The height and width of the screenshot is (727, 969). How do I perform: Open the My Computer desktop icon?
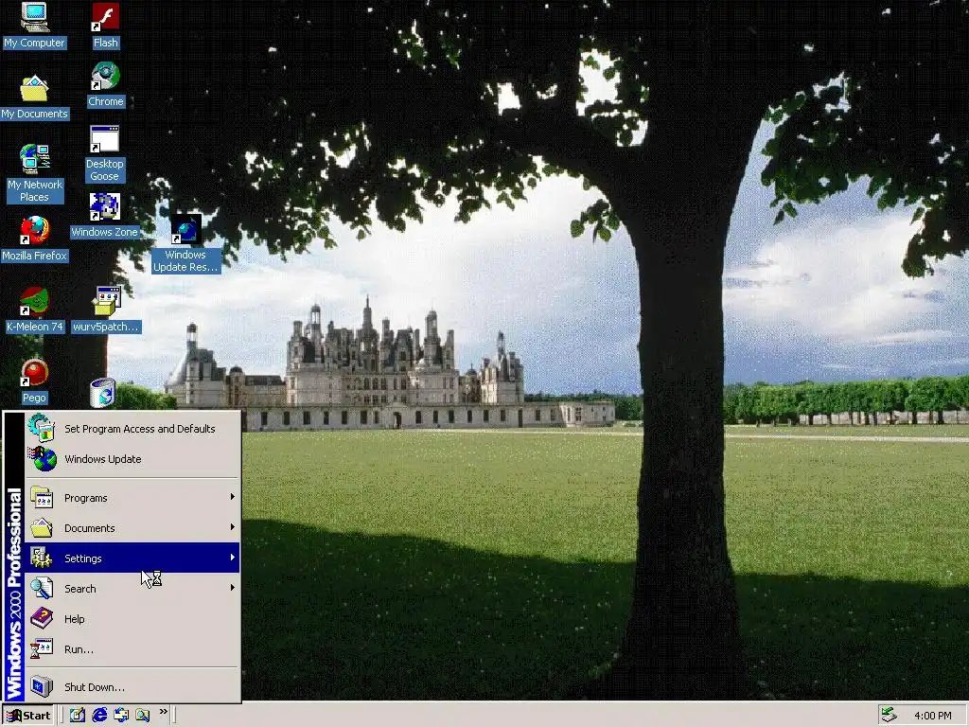(x=35, y=17)
